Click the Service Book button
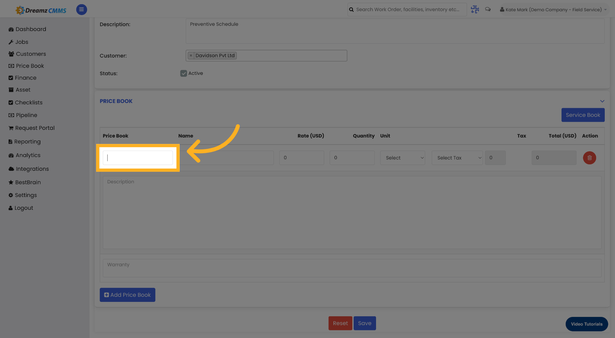Viewport: 615px width, 338px height. click(583, 115)
